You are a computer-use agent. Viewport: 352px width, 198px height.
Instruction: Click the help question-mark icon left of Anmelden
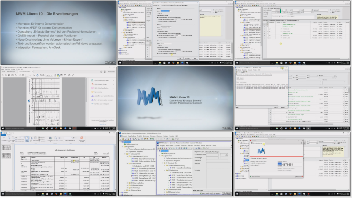click(x=101, y=72)
